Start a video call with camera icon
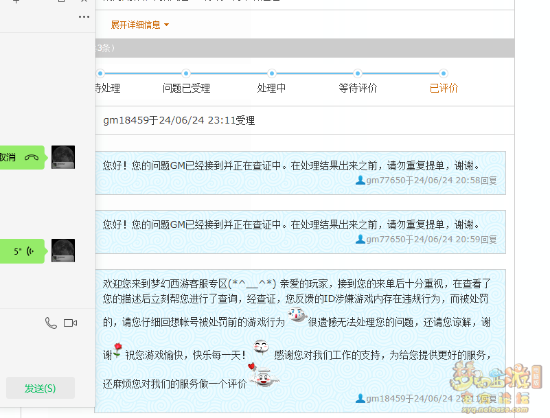This screenshot has width=550, height=418. [70, 323]
